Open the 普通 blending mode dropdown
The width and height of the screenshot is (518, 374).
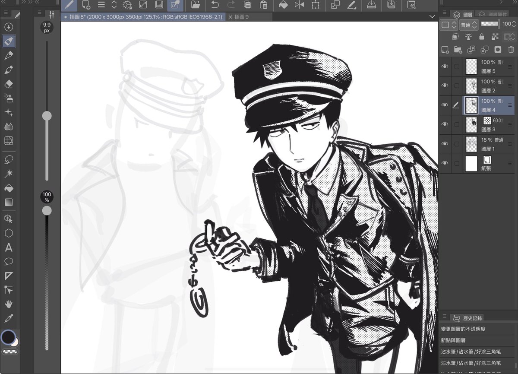(469, 25)
